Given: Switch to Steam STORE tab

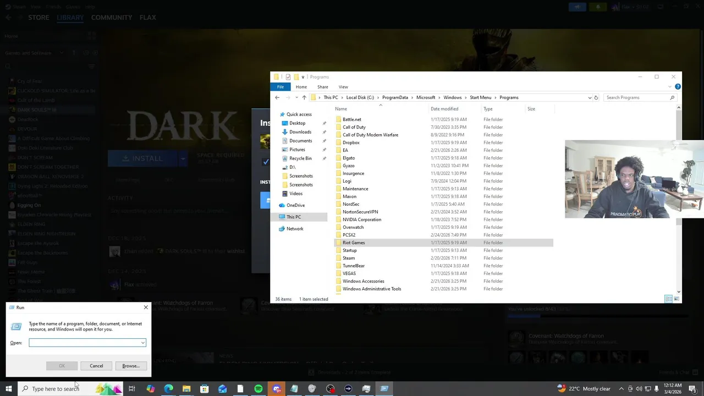Looking at the screenshot, I should pyautogui.click(x=38, y=18).
